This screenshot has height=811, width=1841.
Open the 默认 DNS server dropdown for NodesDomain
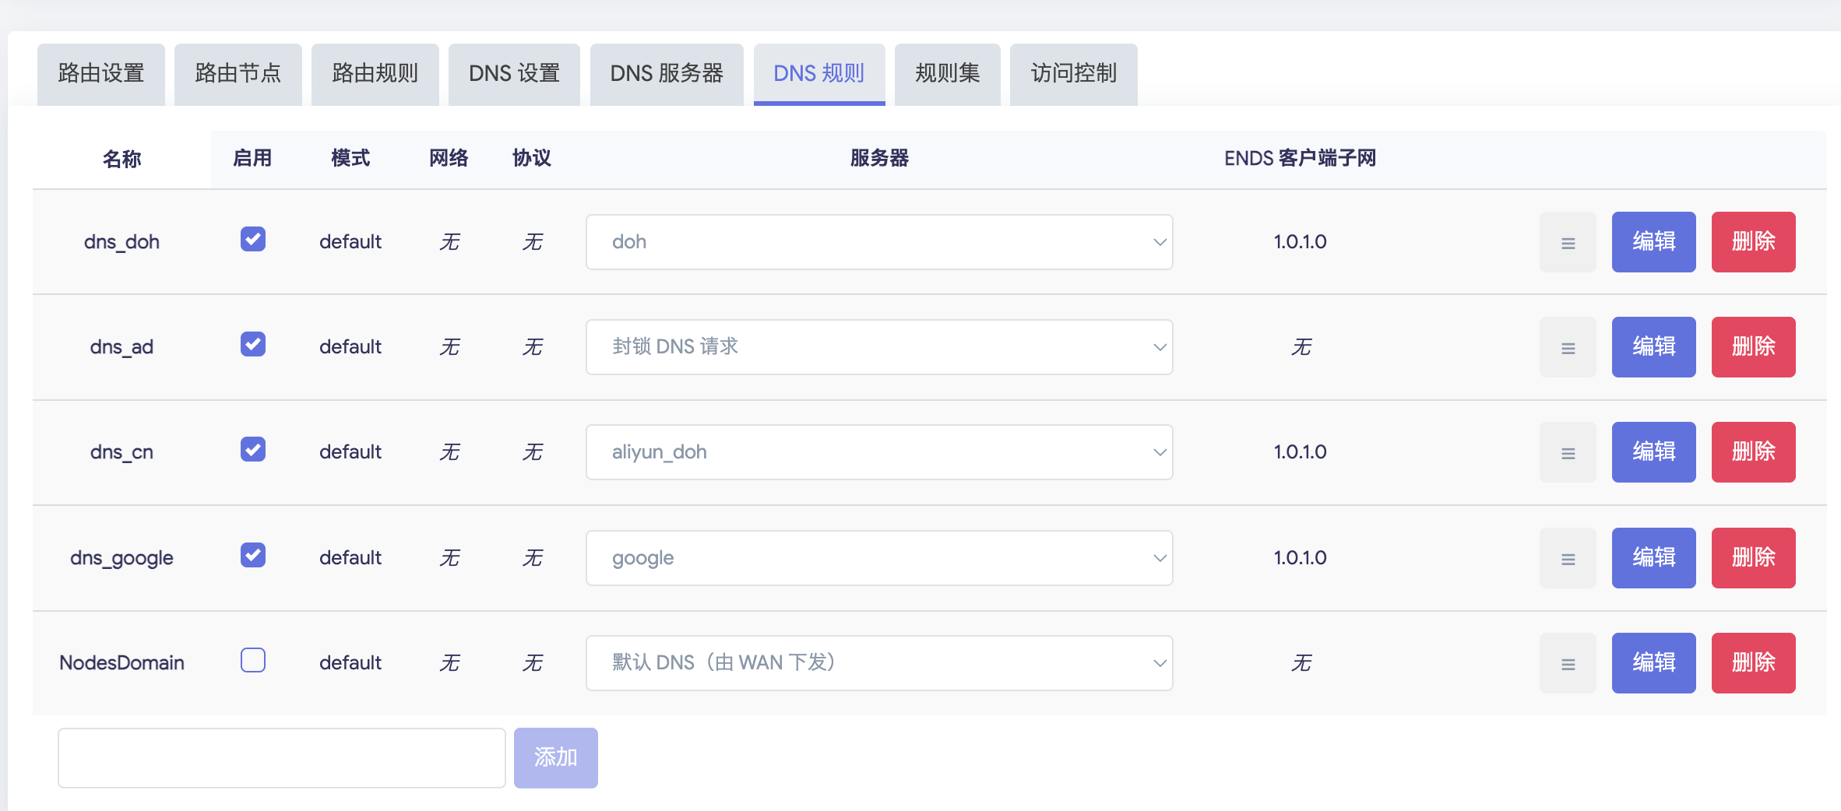(878, 663)
